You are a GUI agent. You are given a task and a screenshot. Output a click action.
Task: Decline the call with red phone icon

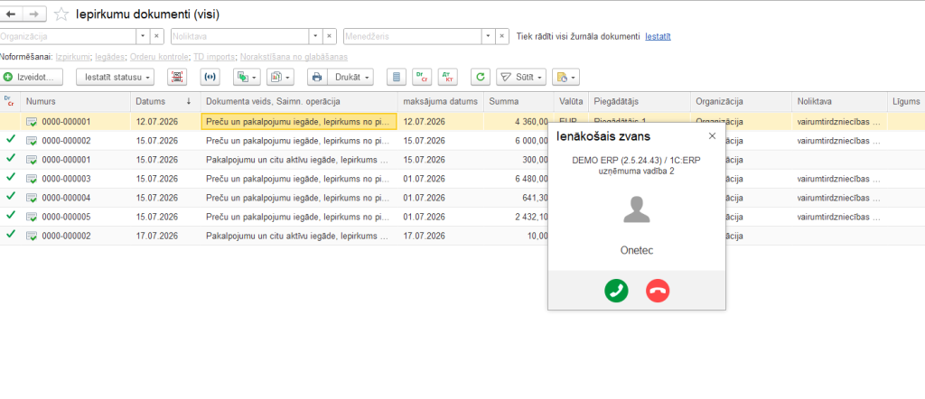tap(658, 291)
